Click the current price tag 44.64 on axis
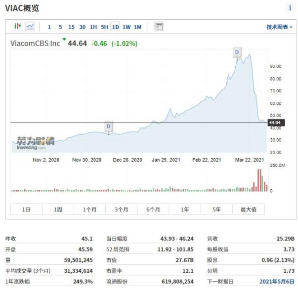The height and width of the screenshot is (290, 298). [x=276, y=123]
